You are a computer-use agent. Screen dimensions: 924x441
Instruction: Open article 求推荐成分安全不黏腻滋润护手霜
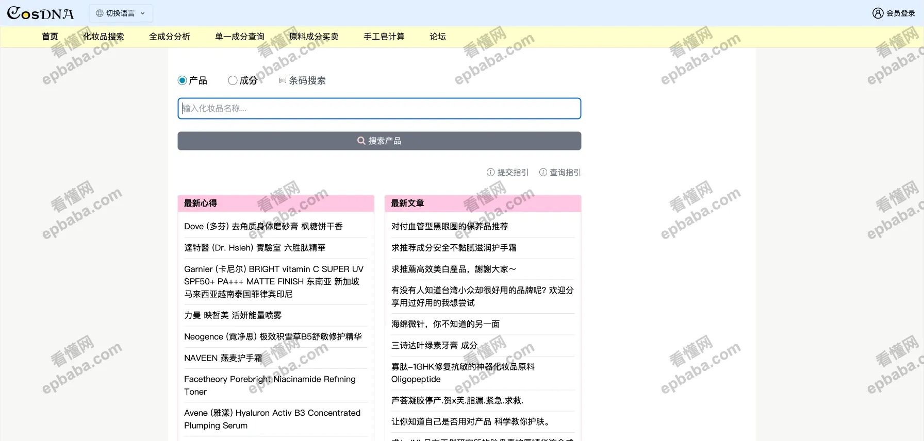454,248
